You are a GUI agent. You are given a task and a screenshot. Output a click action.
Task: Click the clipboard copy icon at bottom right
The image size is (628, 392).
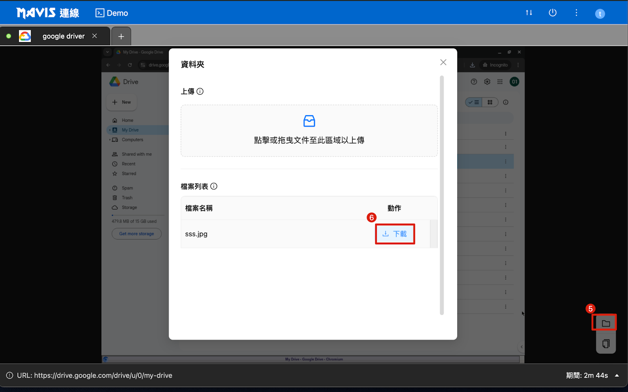[606, 344]
